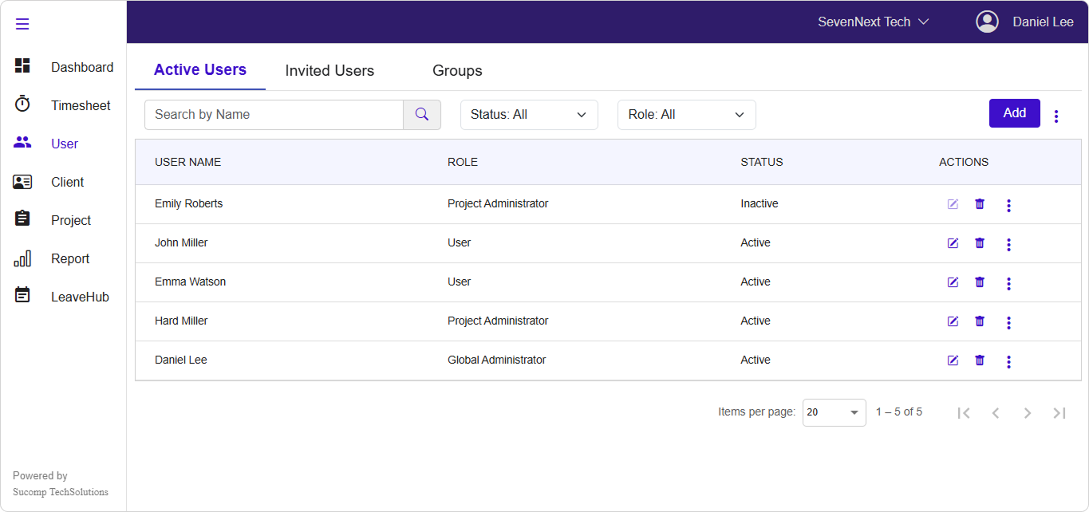1089x512 pixels.
Task: Change items per page value
Action: pyautogui.click(x=834, y=412)
